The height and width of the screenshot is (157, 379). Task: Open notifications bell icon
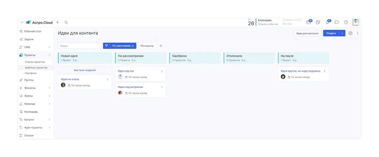327,22
